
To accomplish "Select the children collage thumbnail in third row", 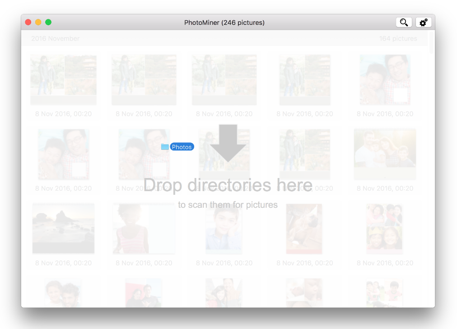I will tap(384, 228).
